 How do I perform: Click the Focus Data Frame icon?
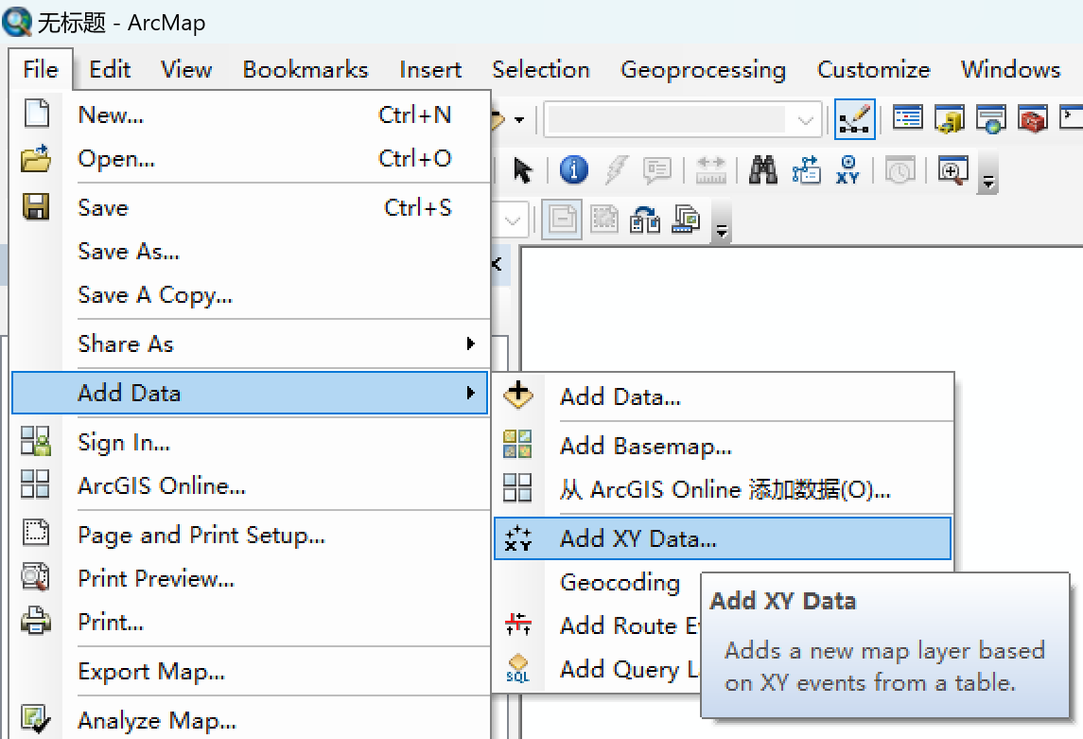click(603, 220)
